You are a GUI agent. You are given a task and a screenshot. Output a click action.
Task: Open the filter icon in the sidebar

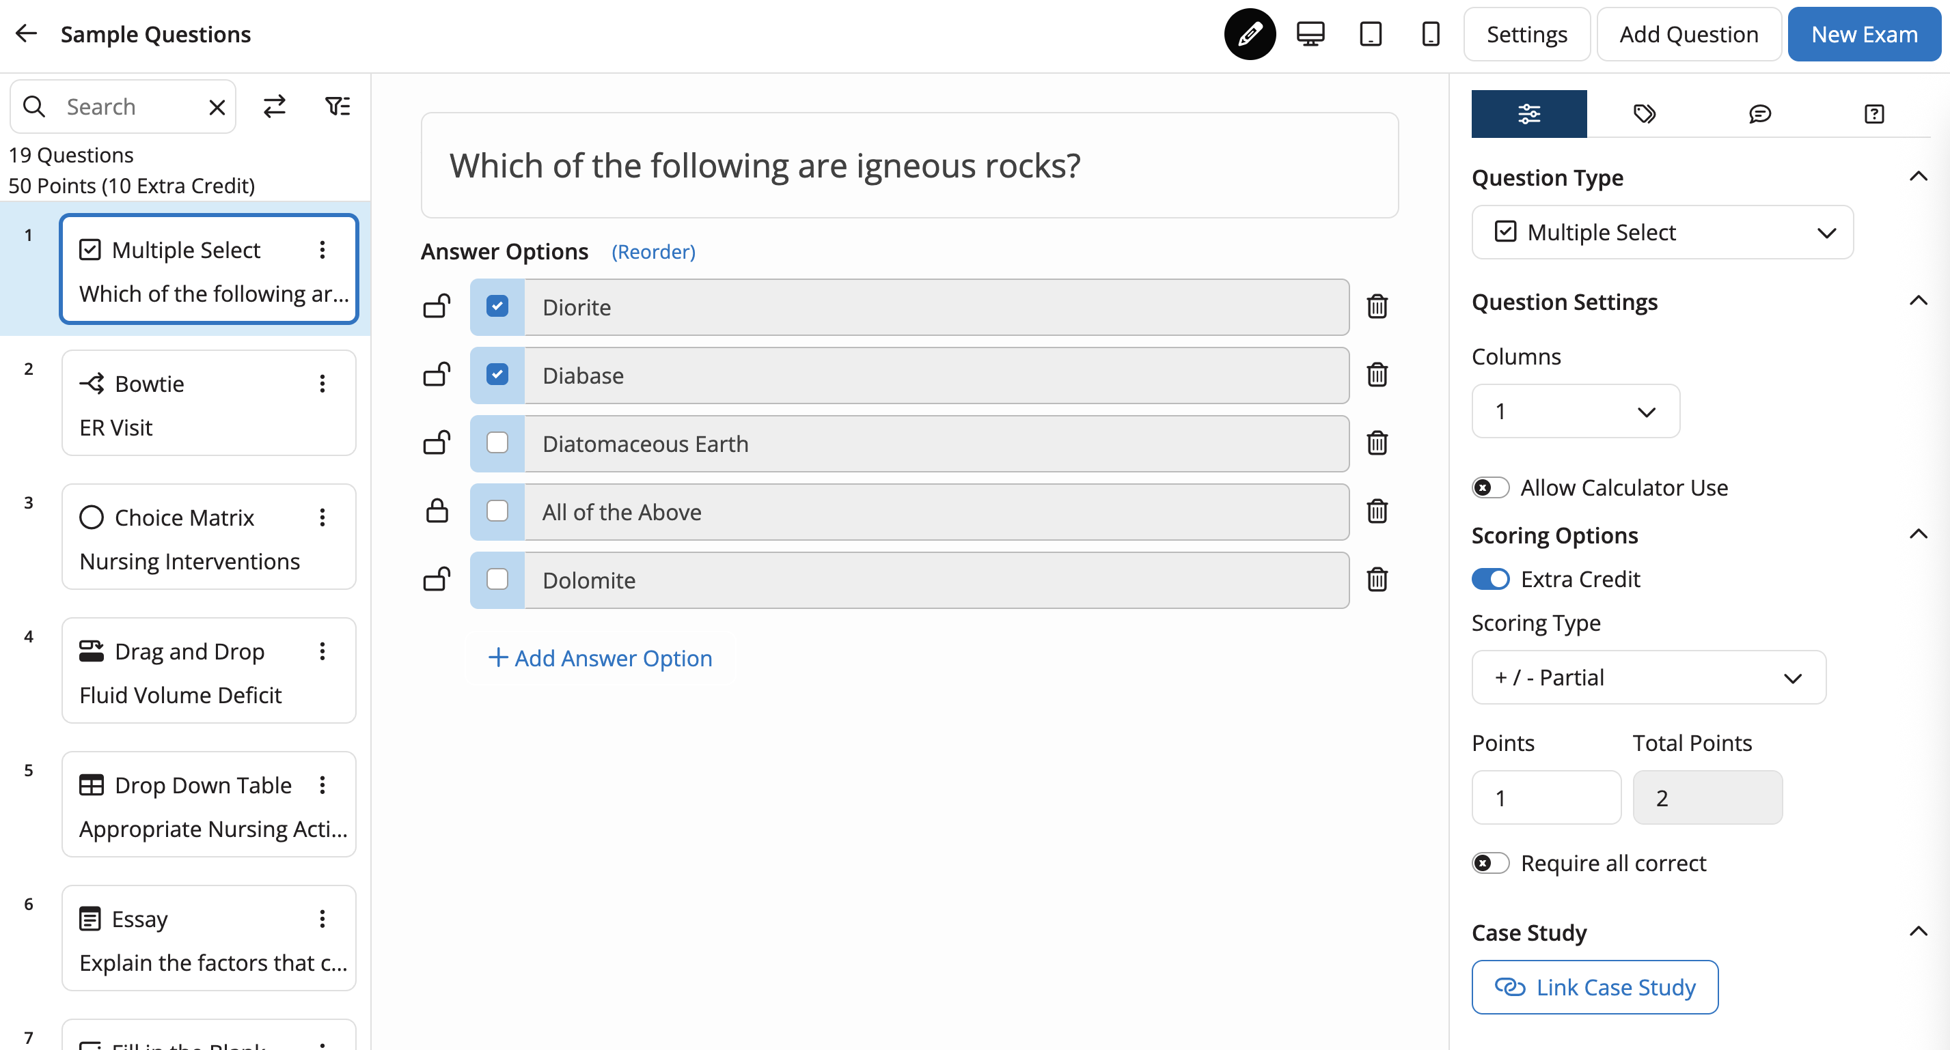point(338,106)
